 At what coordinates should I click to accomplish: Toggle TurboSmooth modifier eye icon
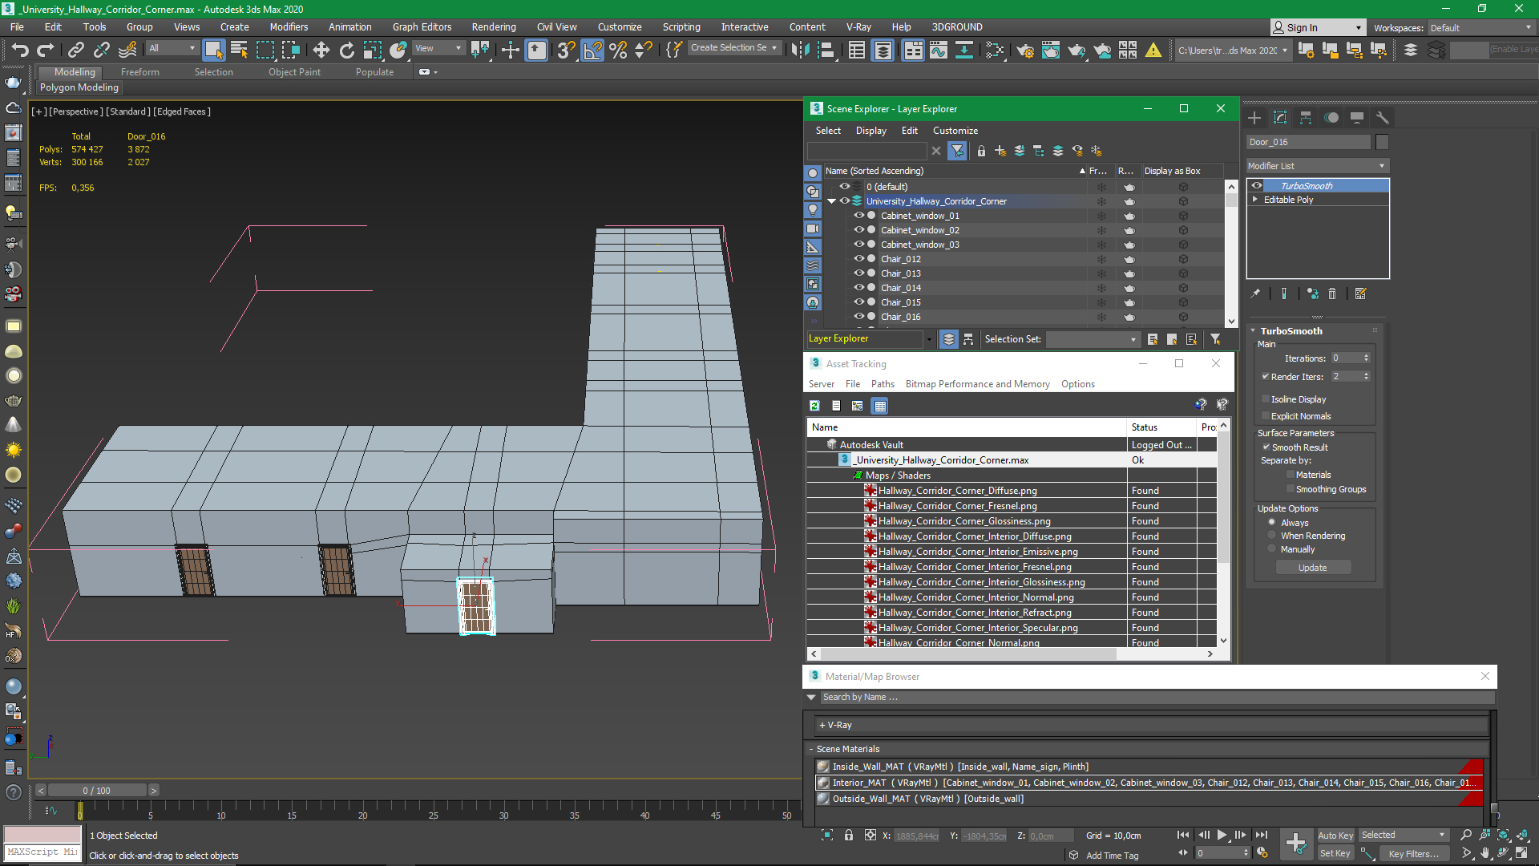coord(1257,186)
